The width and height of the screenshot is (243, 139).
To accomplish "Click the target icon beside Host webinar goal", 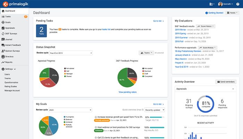I will tap(95, 127).
